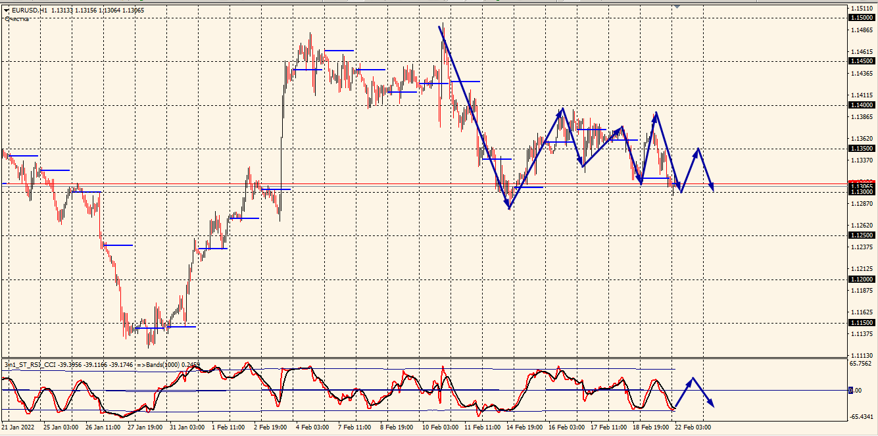Click the 1.15110 top price scale value
The width and height of the screenshot is (878, 436).
pos(862,9)
